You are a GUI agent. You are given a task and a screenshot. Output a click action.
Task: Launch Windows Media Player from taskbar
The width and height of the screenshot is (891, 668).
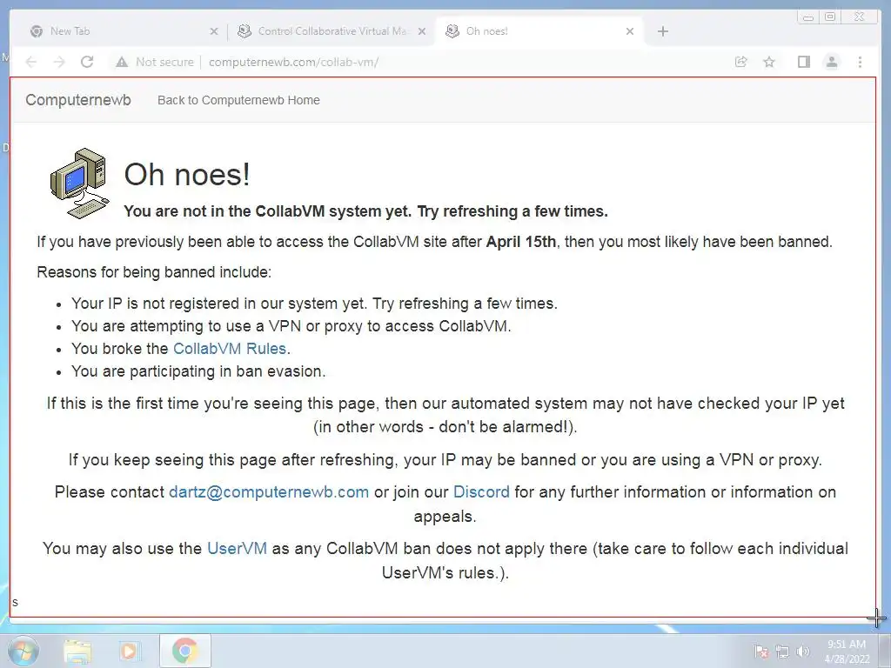[129, 651]
